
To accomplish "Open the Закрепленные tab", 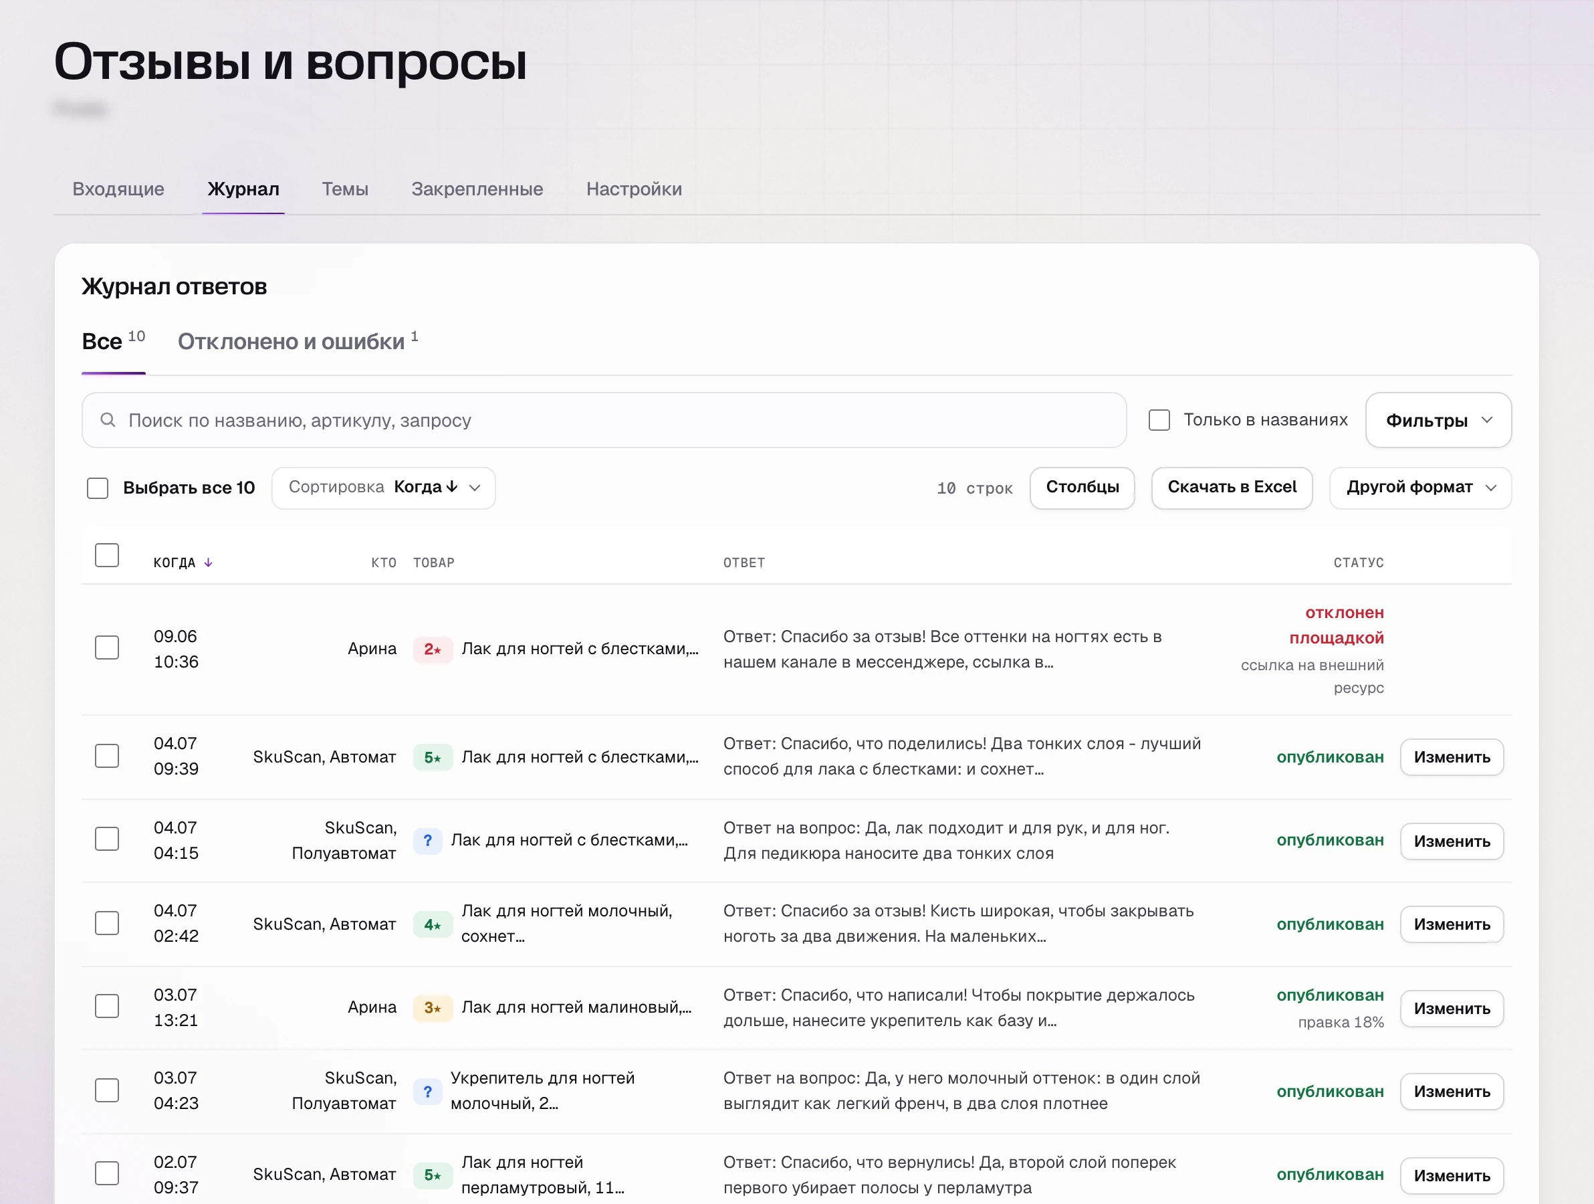I will 477,189.
